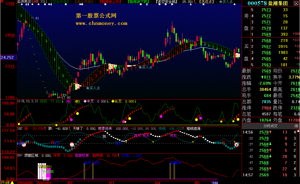The image size is (300, 184).
Task: Click the 14:56 tick row priced 2570
Action: click(x=270, y=132)
